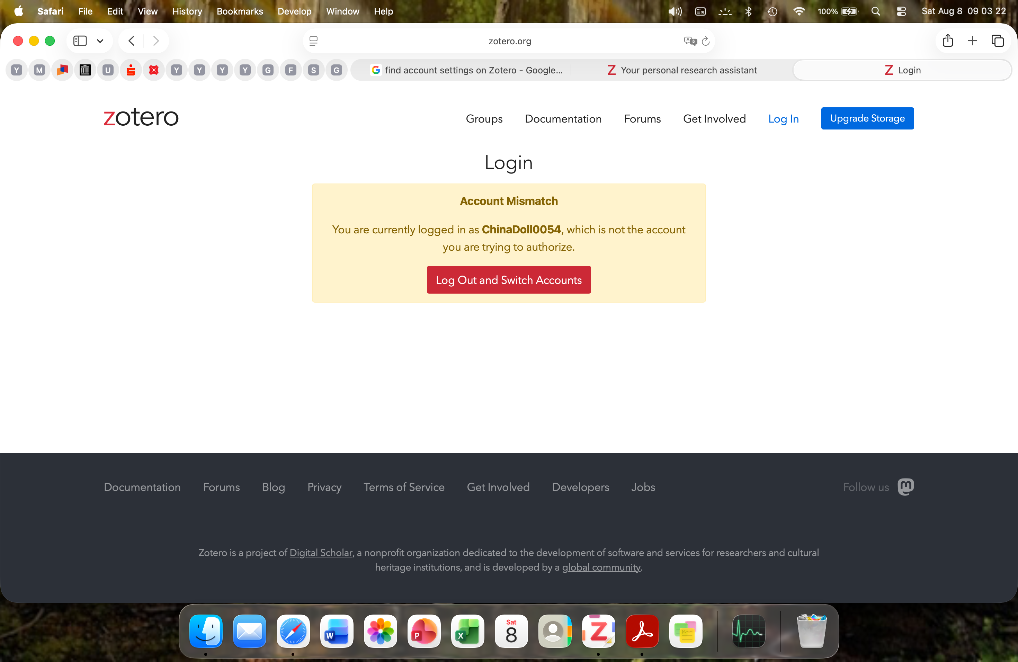Click the Bluetooth icon in menu bar

click(749, 11)
